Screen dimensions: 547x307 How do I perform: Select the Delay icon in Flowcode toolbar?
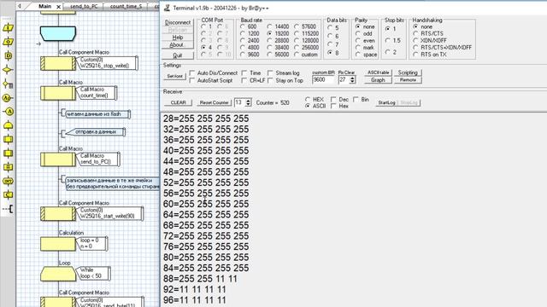(8, 55)
